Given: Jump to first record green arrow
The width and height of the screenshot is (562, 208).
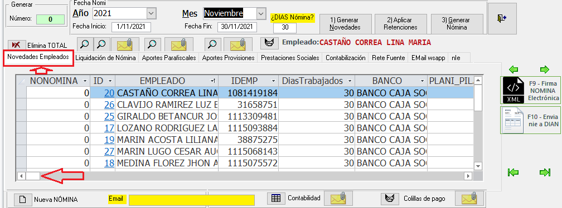Looking at the screenshot, I should coord(513,172).
